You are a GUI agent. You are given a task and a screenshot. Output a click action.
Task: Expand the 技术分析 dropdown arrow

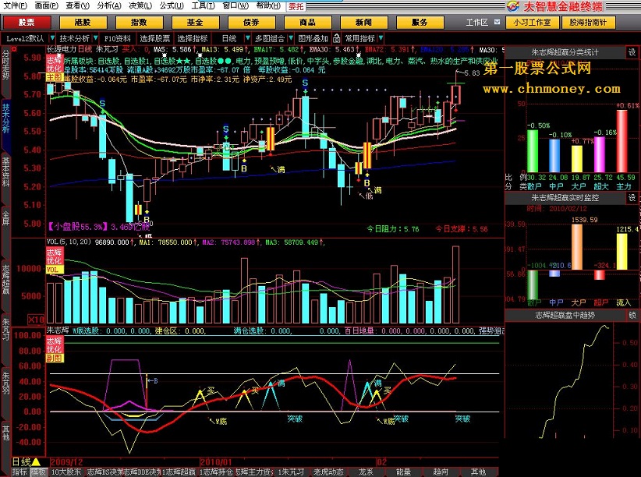pos(95,38)
